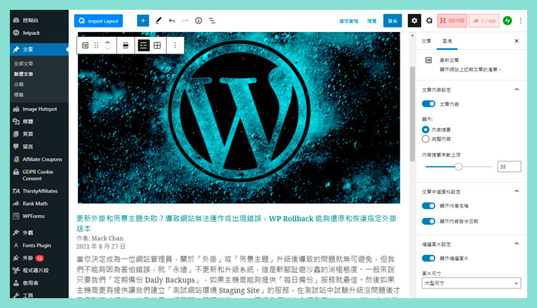Open the Rank Math 7 / 100 score
Screen dimensions: 537x308
(x=485, y=21)
